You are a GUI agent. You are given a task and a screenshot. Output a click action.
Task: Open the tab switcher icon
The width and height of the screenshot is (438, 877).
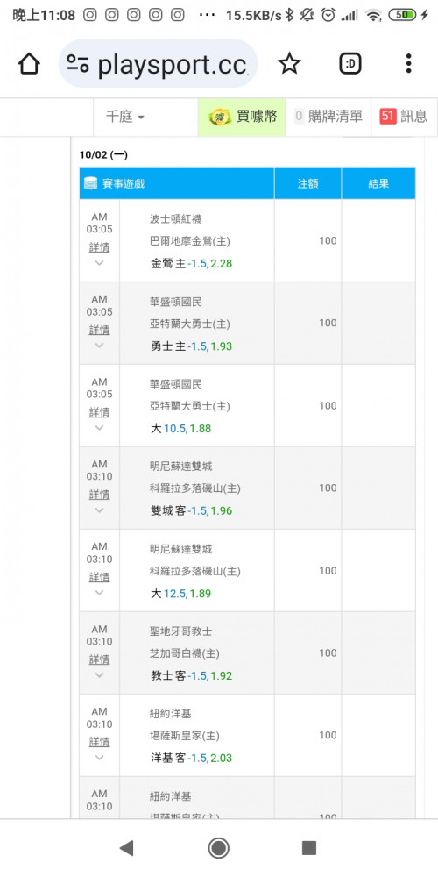[350, 64]
